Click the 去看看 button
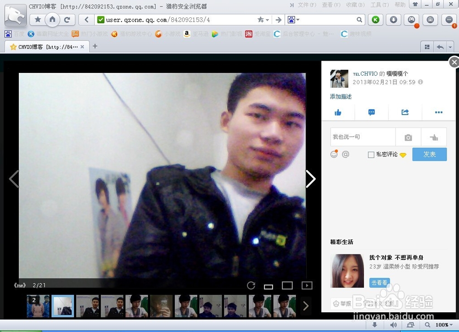This screenshot has height=332, width=459. [380, 282]
